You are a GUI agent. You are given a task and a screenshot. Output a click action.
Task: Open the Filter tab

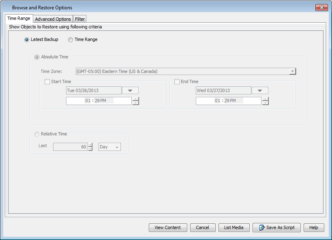point(80,19)
